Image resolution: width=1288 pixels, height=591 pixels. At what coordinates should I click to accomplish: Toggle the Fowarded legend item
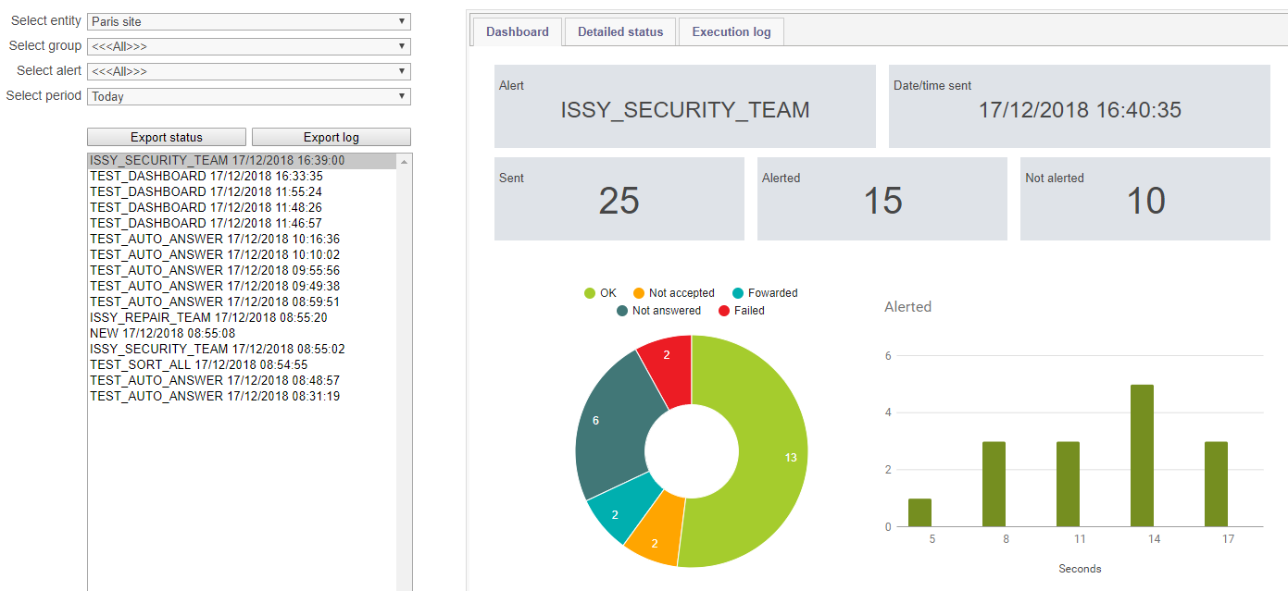pyautogui.click(x=764, y=293)
